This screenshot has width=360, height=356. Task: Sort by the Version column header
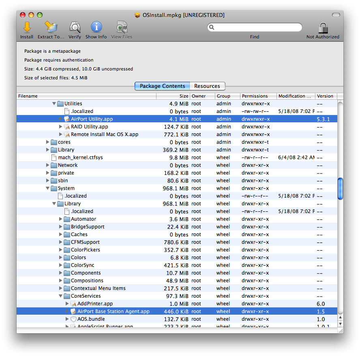click(326, 96)
